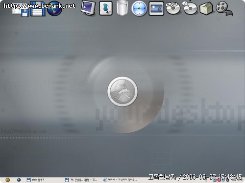
Task: Launch the font viewer icon in dock
Action: pos(106,8)
